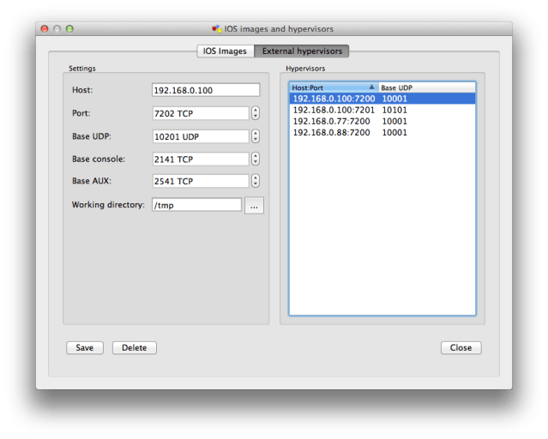This screenshot has width=548, height=439.
Task: Click the Working directory text field
Action: tap(196, 205)
